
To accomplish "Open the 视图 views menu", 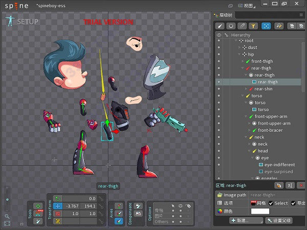I will point(248,6).
